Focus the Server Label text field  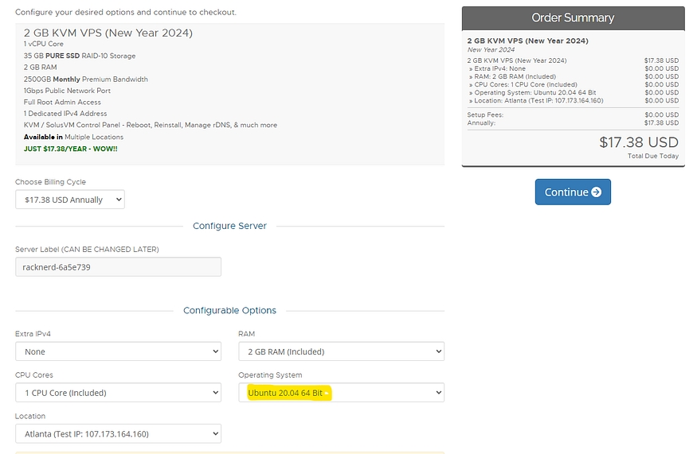pos(118,267)
